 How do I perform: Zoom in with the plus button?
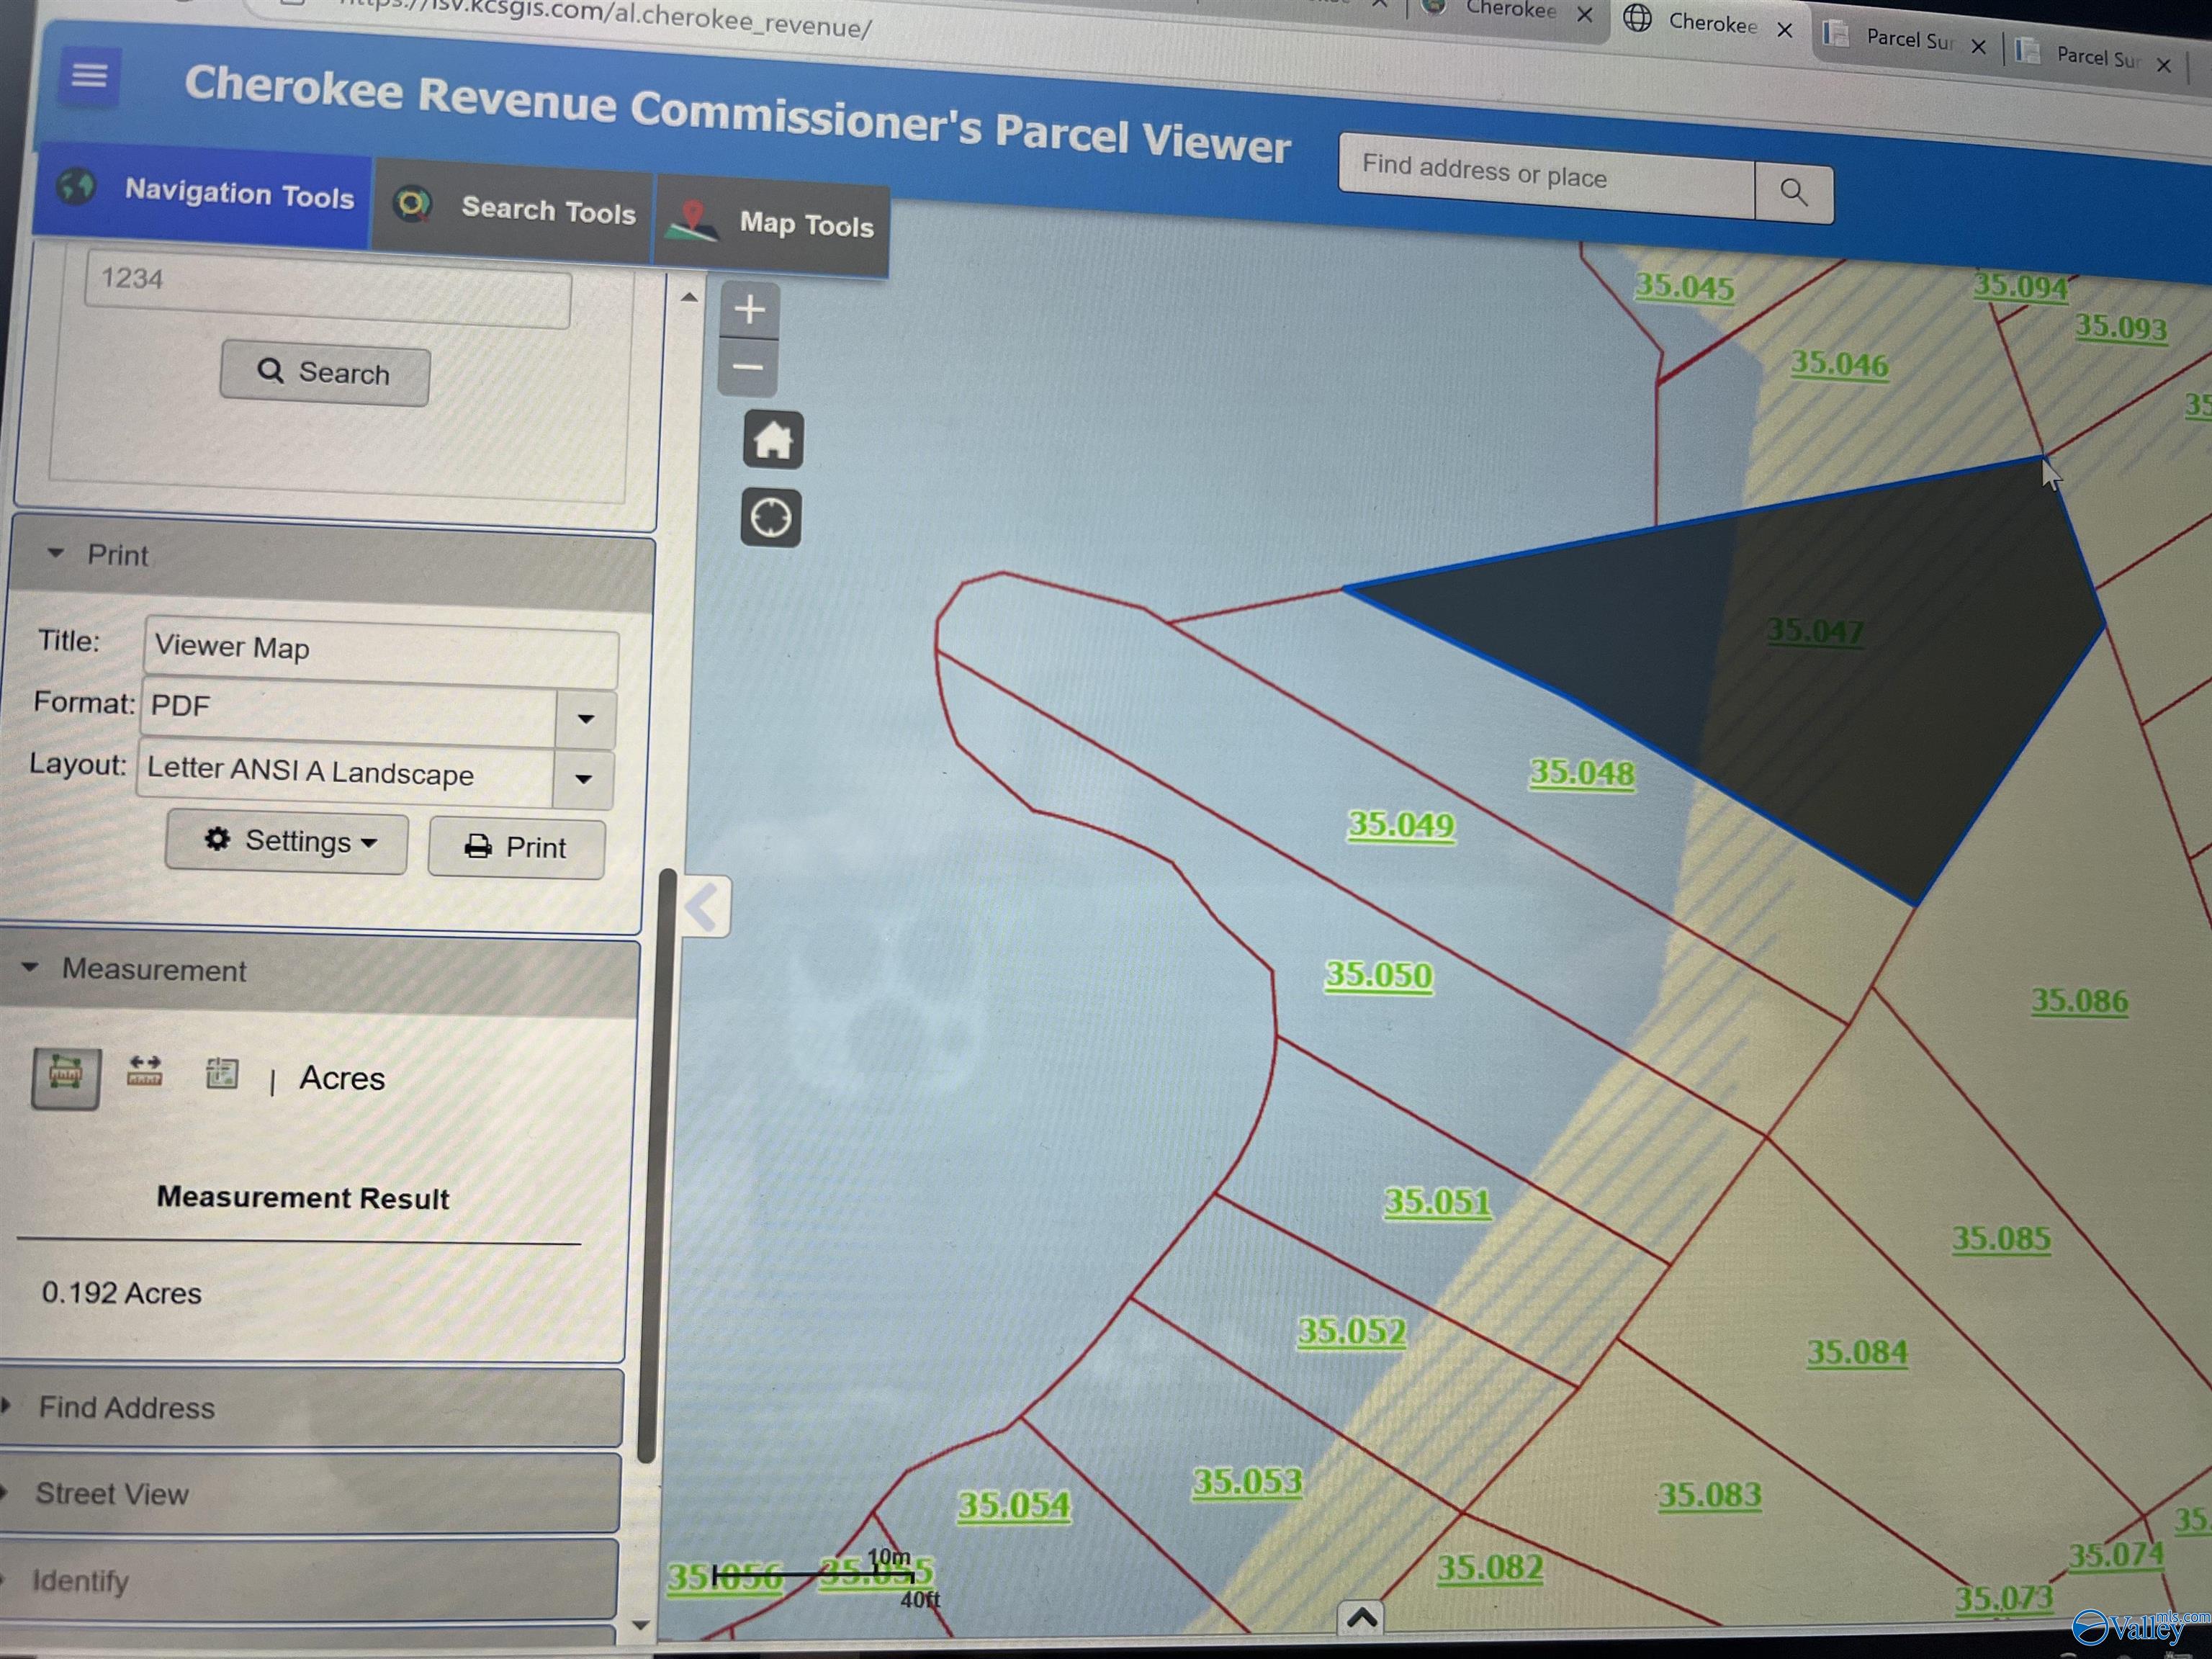point(749,309)
